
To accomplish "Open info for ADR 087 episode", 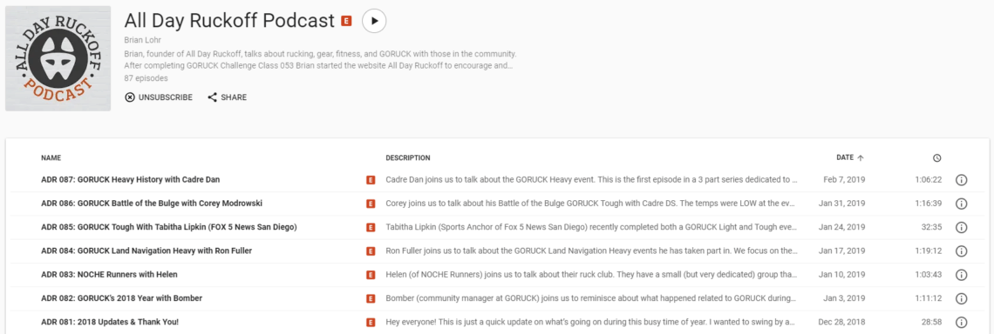I will [960, 180].
